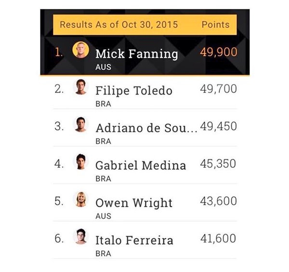The height and width of the screenshot is (272, 289).
Task: Open Gabriel Medina's profile name
Action: point(140,165)
